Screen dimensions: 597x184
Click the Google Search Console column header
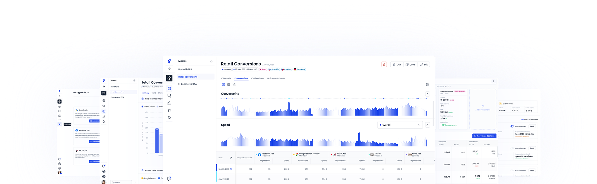pyautogui.click(x=311, y=154)
